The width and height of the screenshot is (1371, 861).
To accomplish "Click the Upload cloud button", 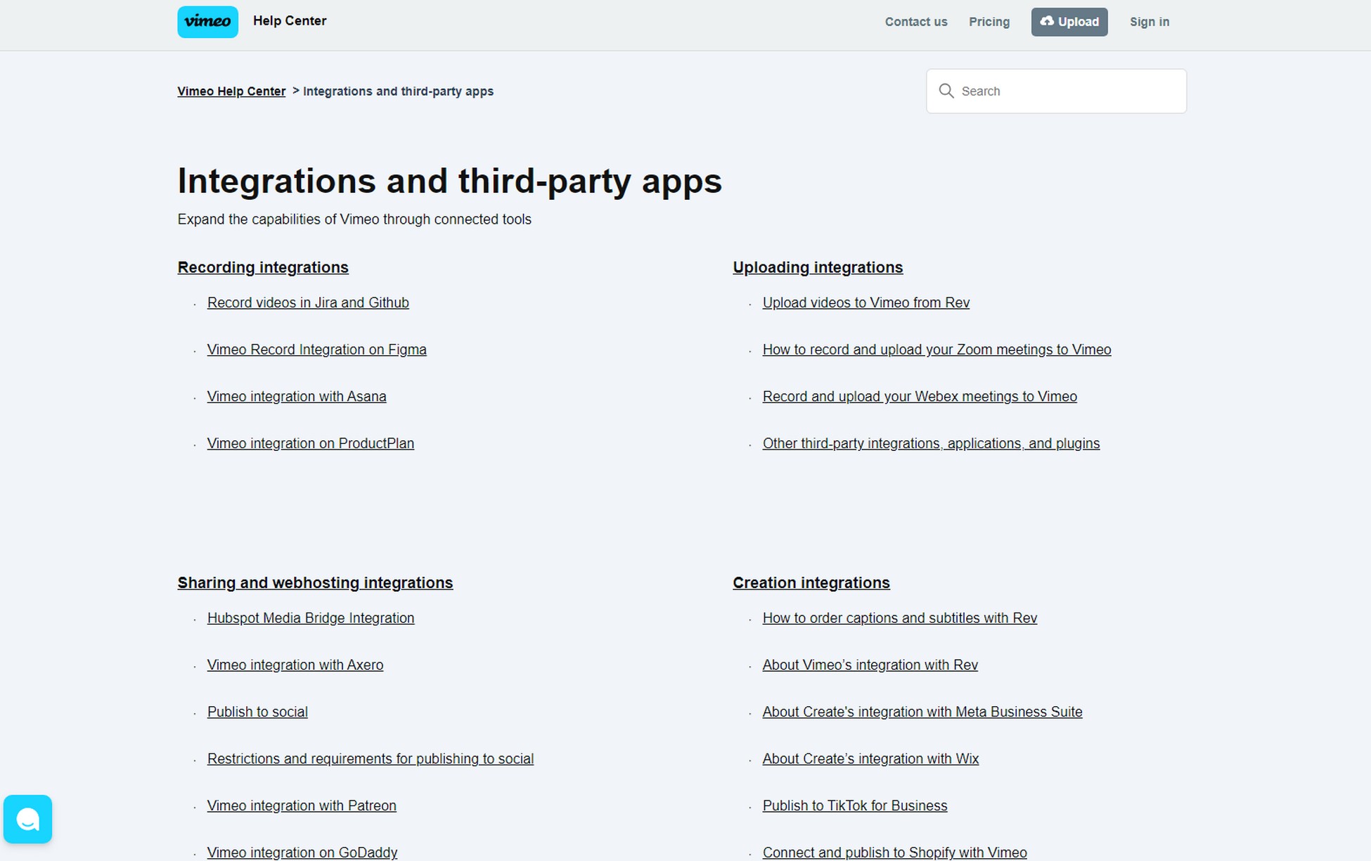I will 1069,22.
